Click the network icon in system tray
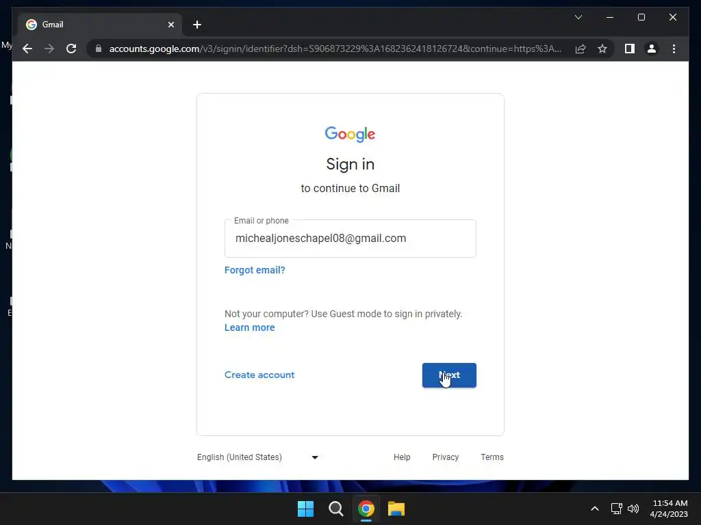Viewport: 701px width, 525px height. pyautogui.click(x=616, y=509)
